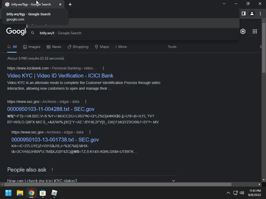Open Microsoft Store from taskbar
Image resolution: width=266 pixels, height=199 pixels.
tap(43, 193)
